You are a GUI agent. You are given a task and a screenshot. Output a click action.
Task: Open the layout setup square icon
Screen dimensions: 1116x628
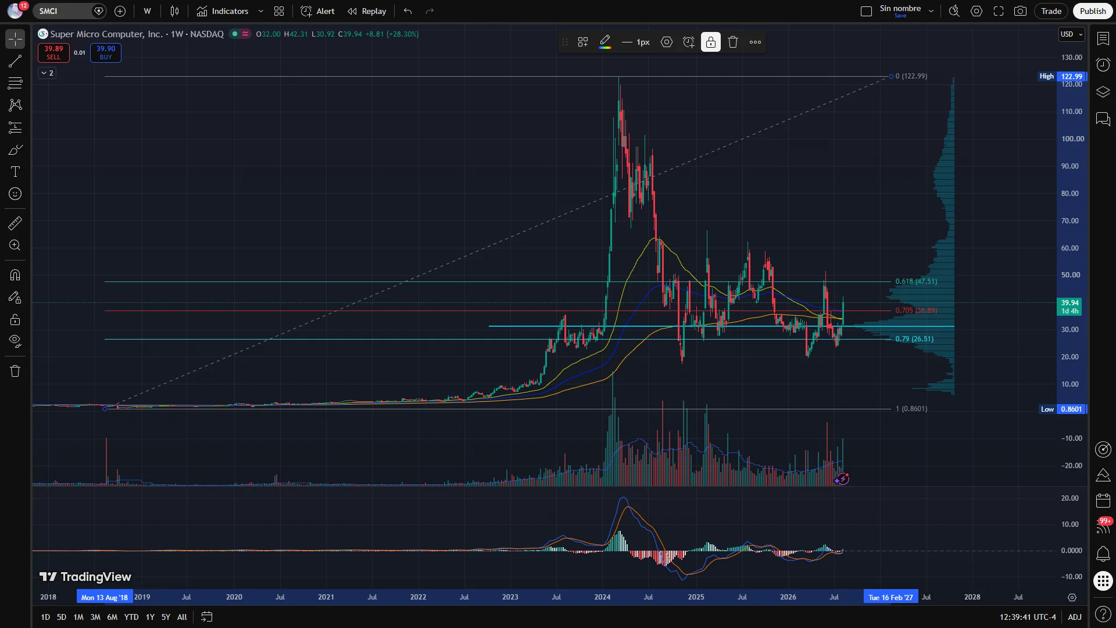(866, 11)
